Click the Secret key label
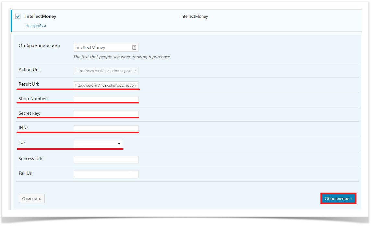The width and height of the screenshot is (373, 226). 30,113
